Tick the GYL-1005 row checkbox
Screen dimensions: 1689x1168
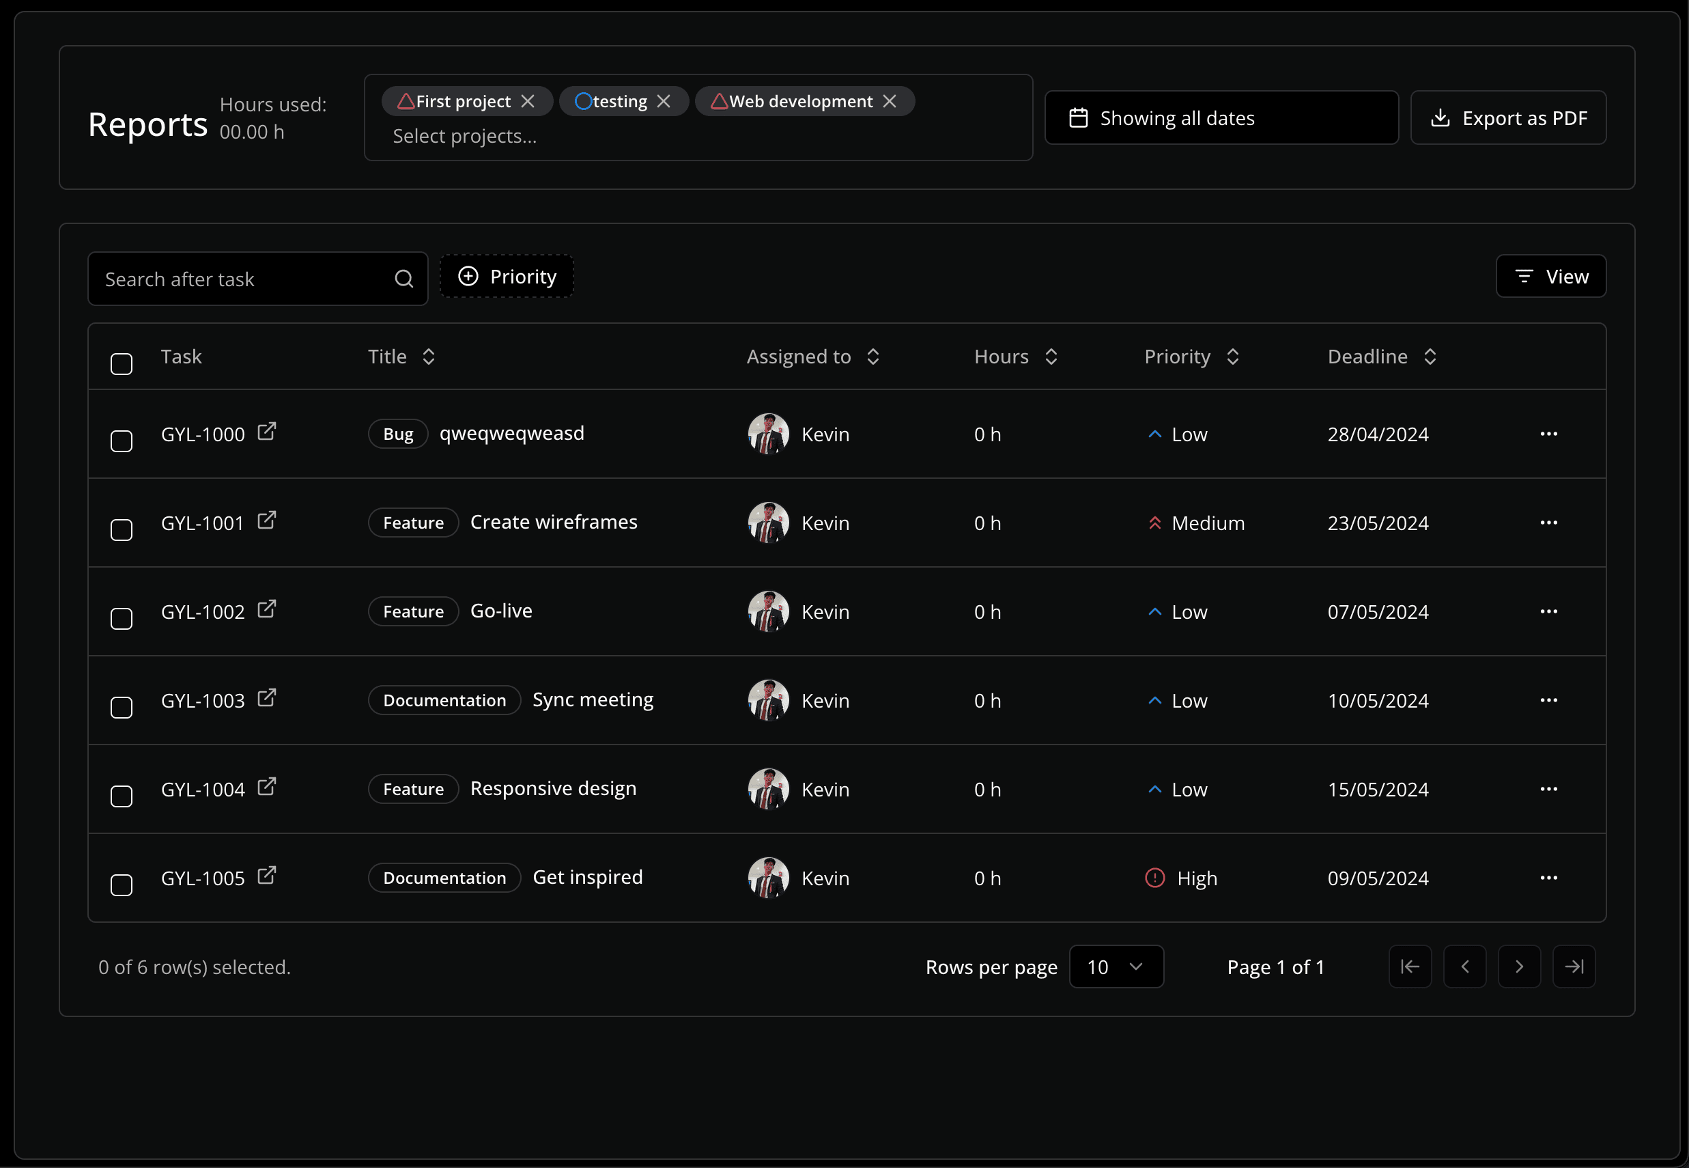(x=121, y=885)
